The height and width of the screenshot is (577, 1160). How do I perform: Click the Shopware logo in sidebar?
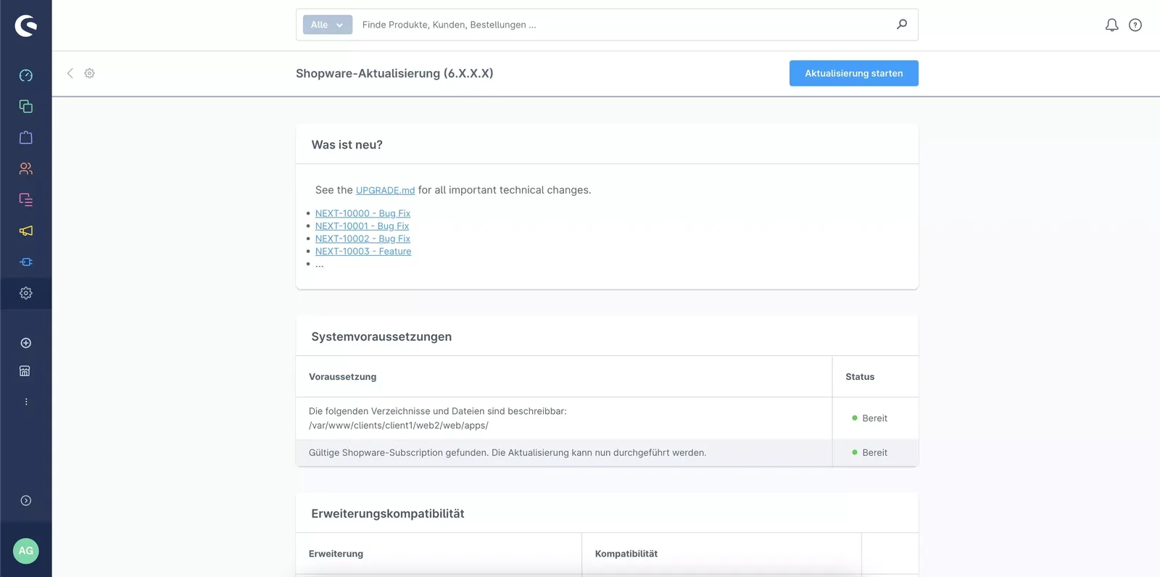pyautogui.click(x=25, y=25)
